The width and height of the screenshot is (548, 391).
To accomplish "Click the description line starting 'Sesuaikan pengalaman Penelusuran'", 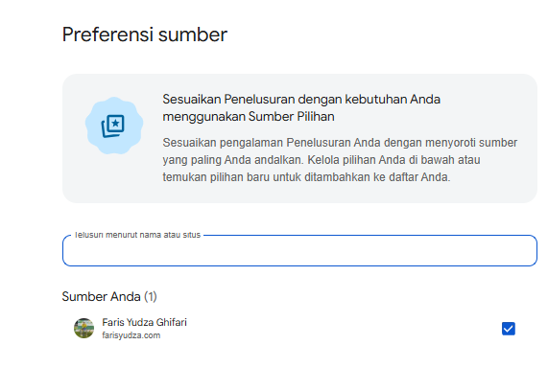I will (340, 143).
